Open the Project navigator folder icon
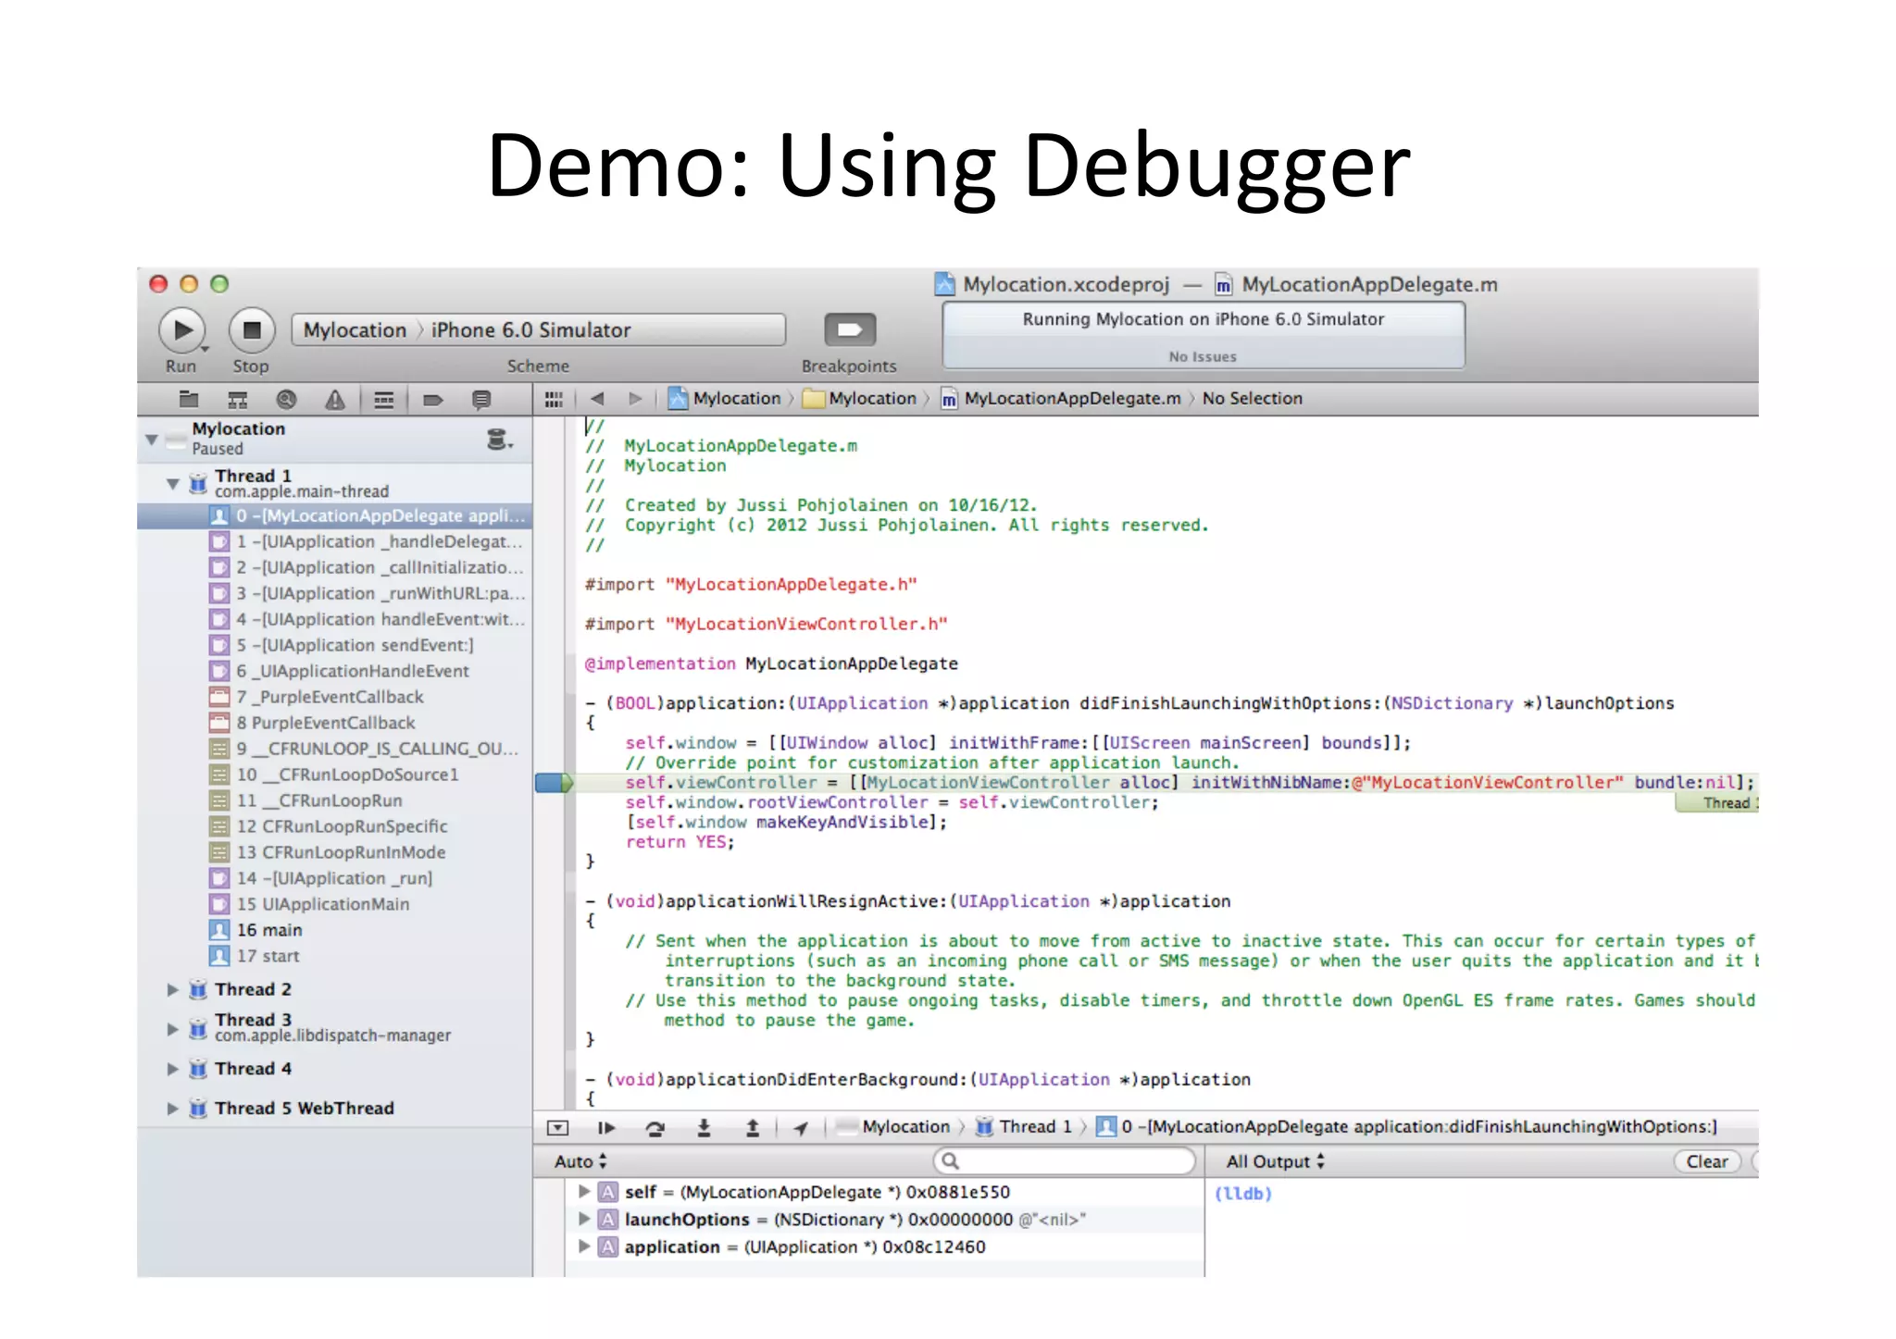1896x1339 pixels. (189, 400)
